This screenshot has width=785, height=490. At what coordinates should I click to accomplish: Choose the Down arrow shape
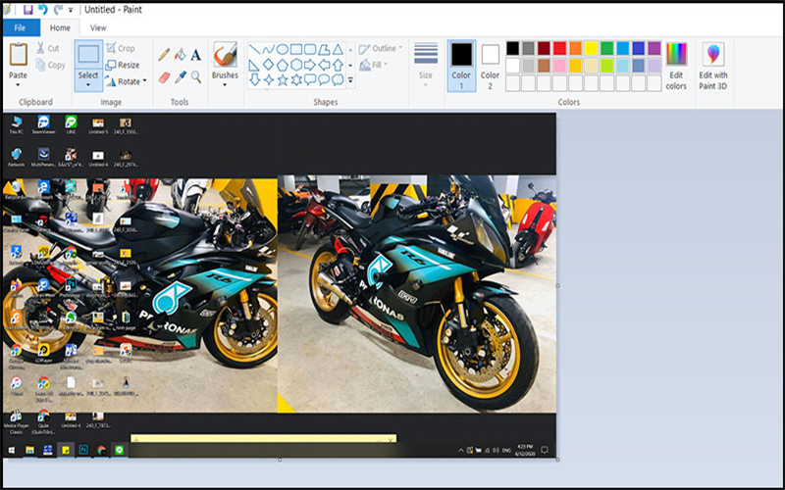click(x=254, y=79)
